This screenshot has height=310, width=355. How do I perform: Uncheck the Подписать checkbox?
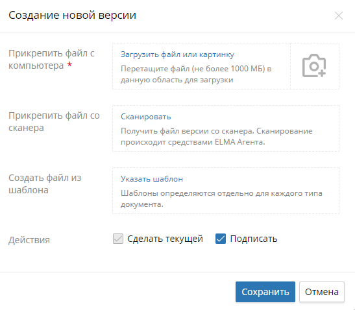pos(221,239)
